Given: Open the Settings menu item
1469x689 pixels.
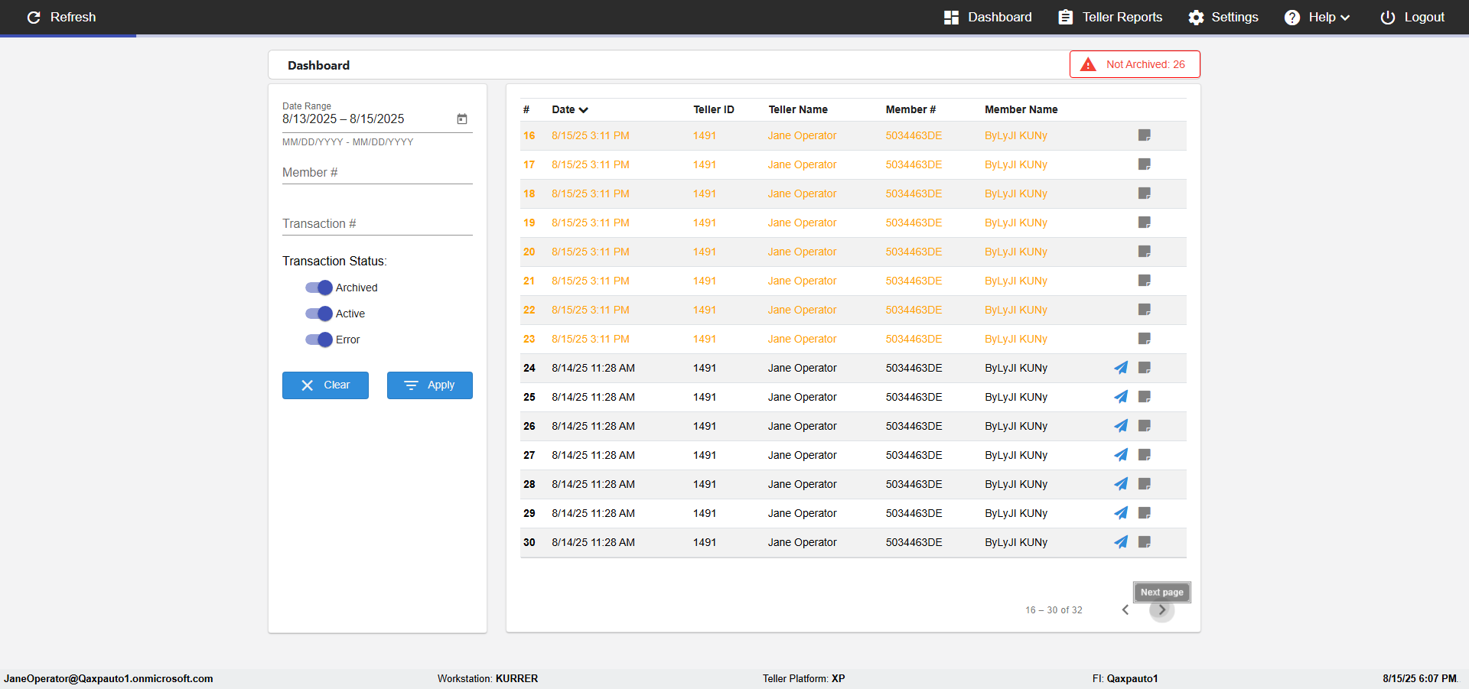Looking at the screenshot, I should coord(1223,18).
